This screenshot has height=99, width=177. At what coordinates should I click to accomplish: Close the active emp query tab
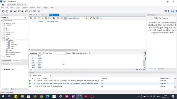pos(57,15)
